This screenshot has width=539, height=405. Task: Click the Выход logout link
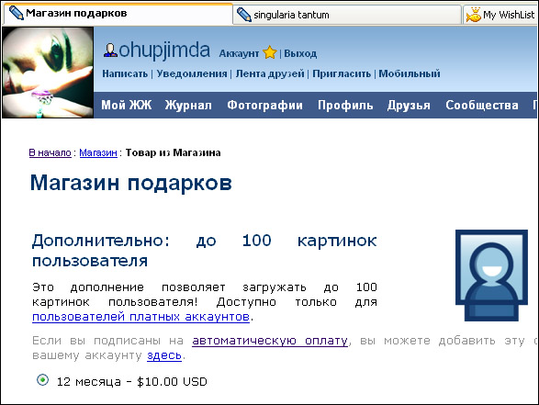pos(300,53)
